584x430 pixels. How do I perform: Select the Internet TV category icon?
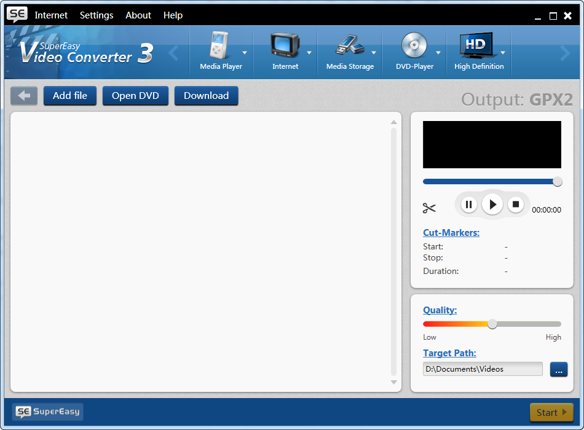click(285, 45)
